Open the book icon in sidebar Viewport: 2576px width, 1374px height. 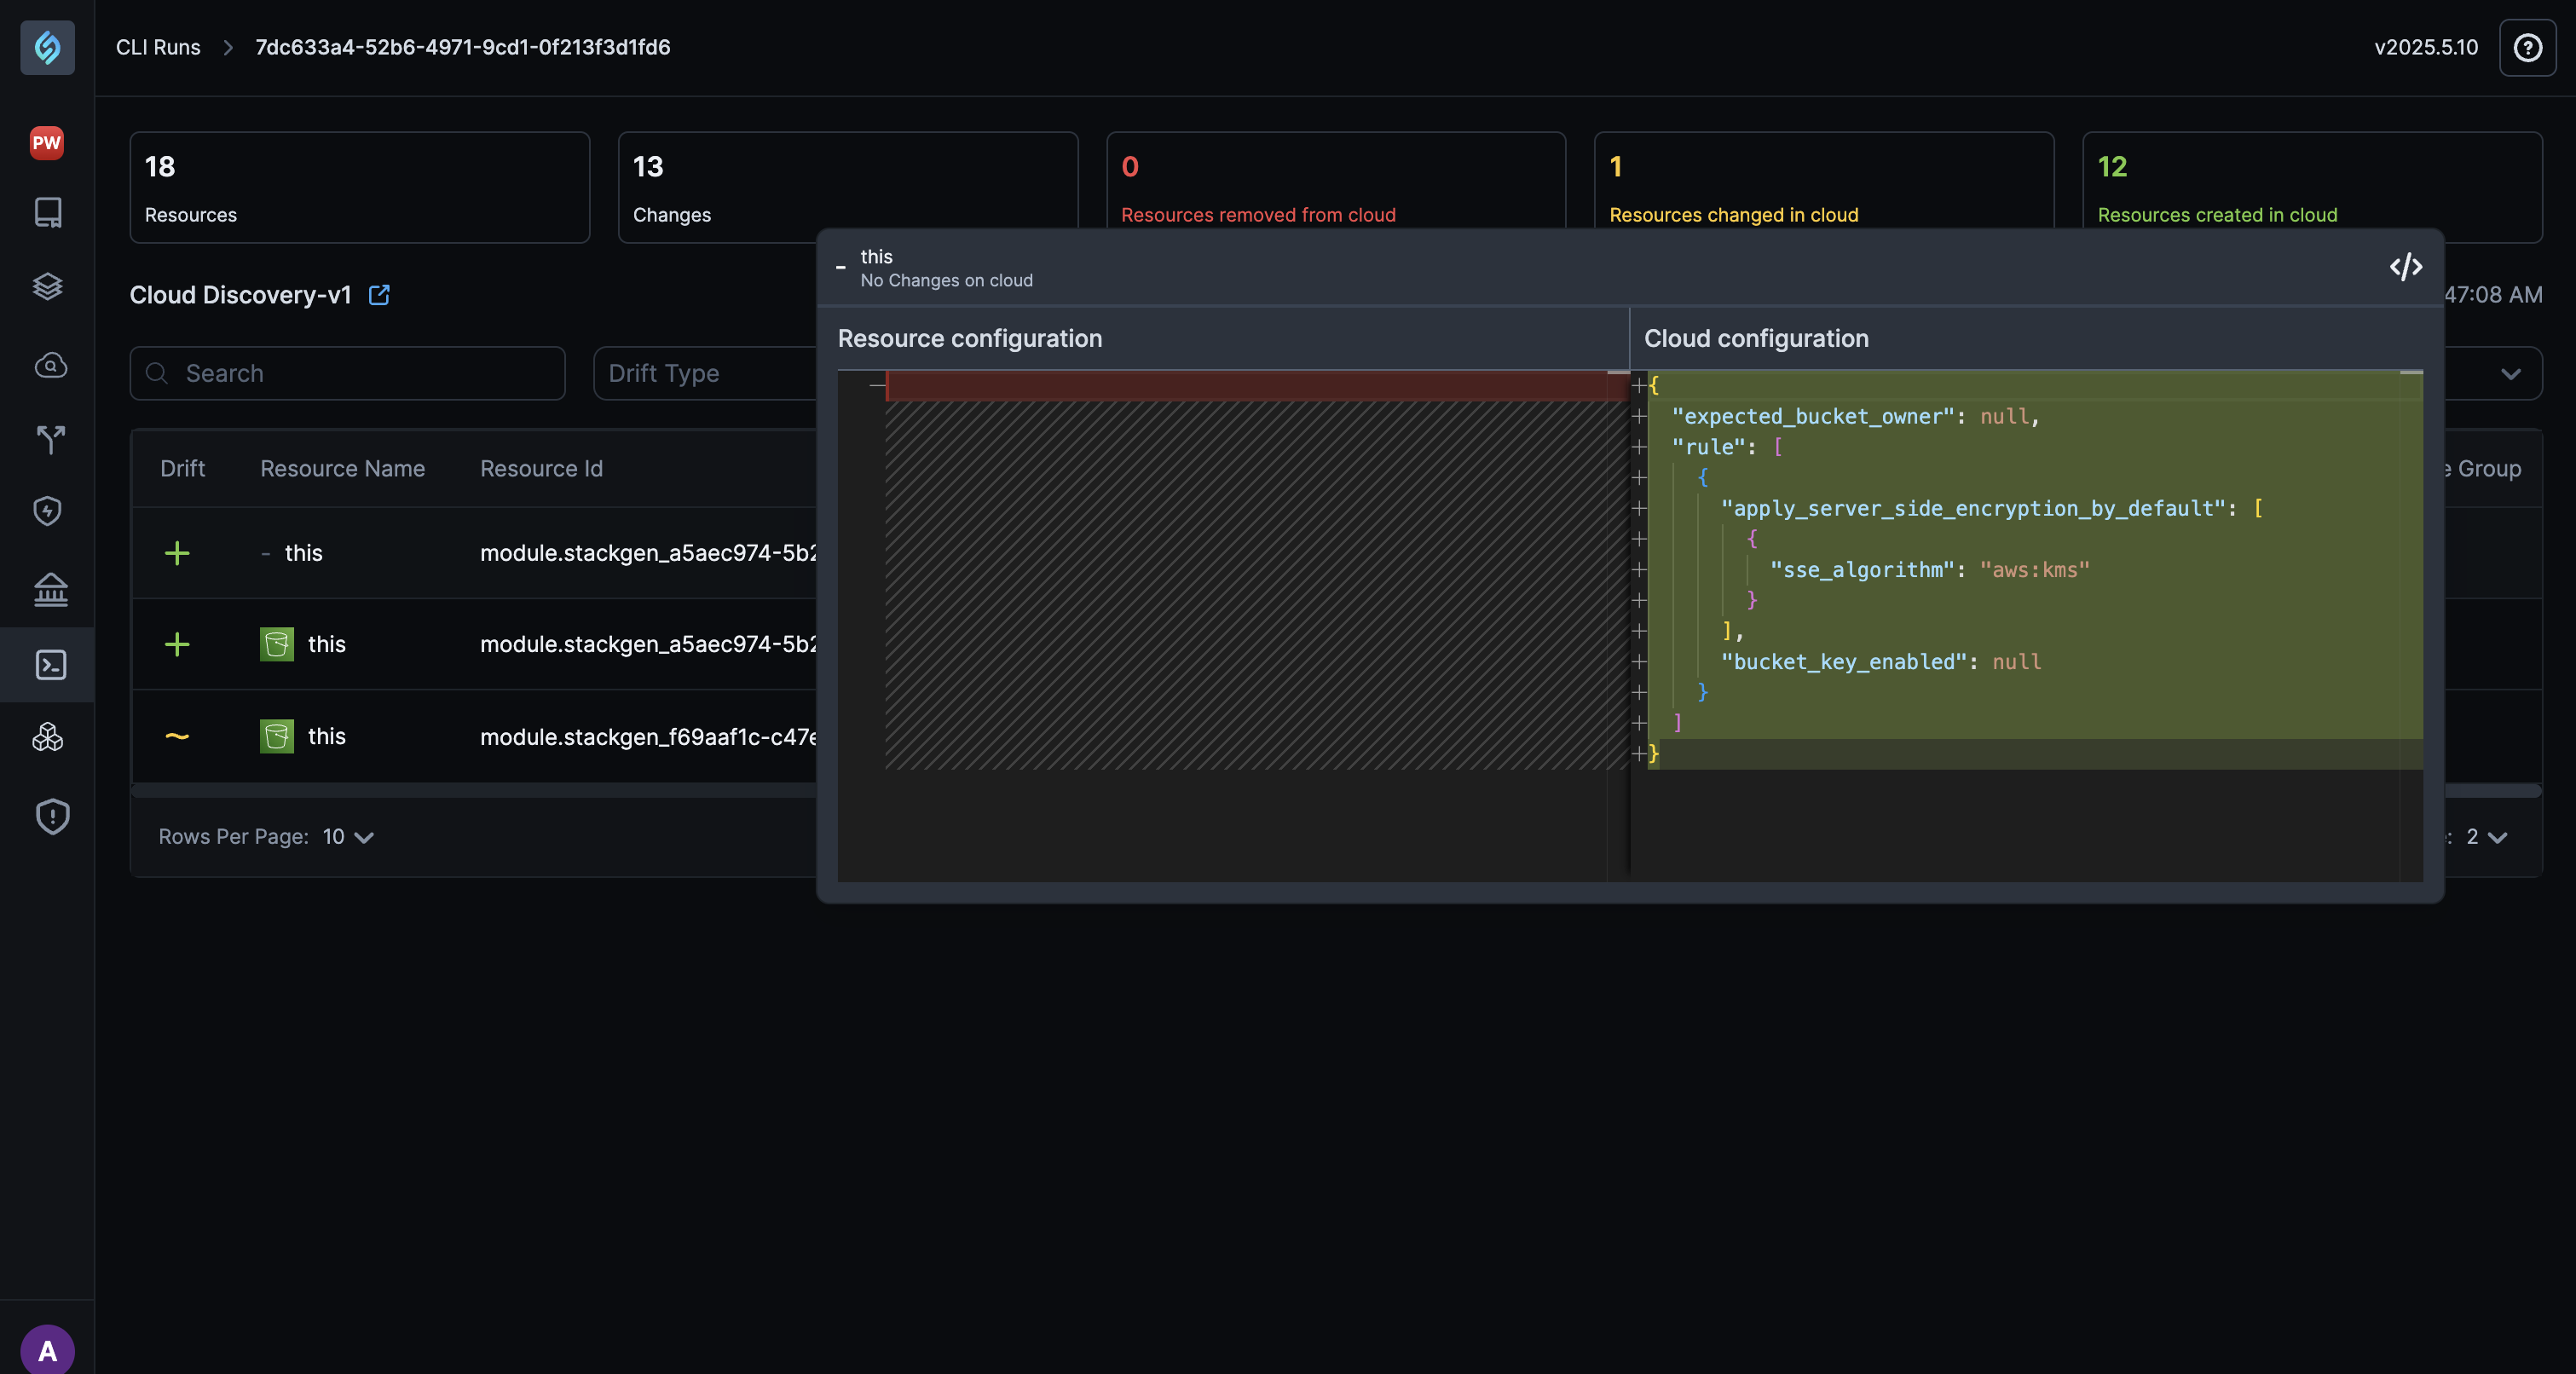(48, 212)
